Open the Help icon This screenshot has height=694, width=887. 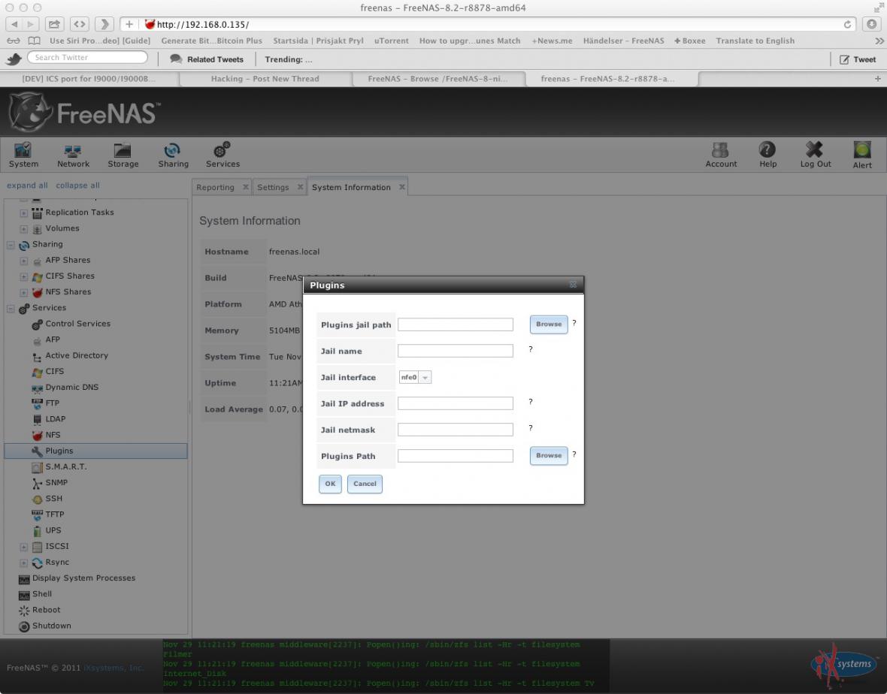(x=767, y=155)
